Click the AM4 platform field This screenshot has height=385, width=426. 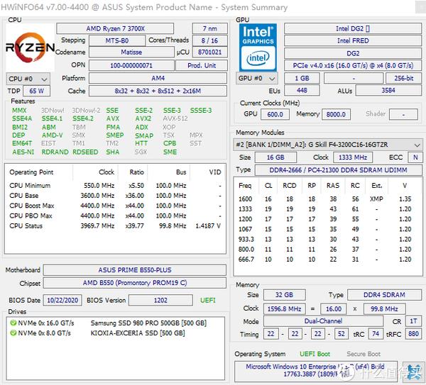coord(158,78)
